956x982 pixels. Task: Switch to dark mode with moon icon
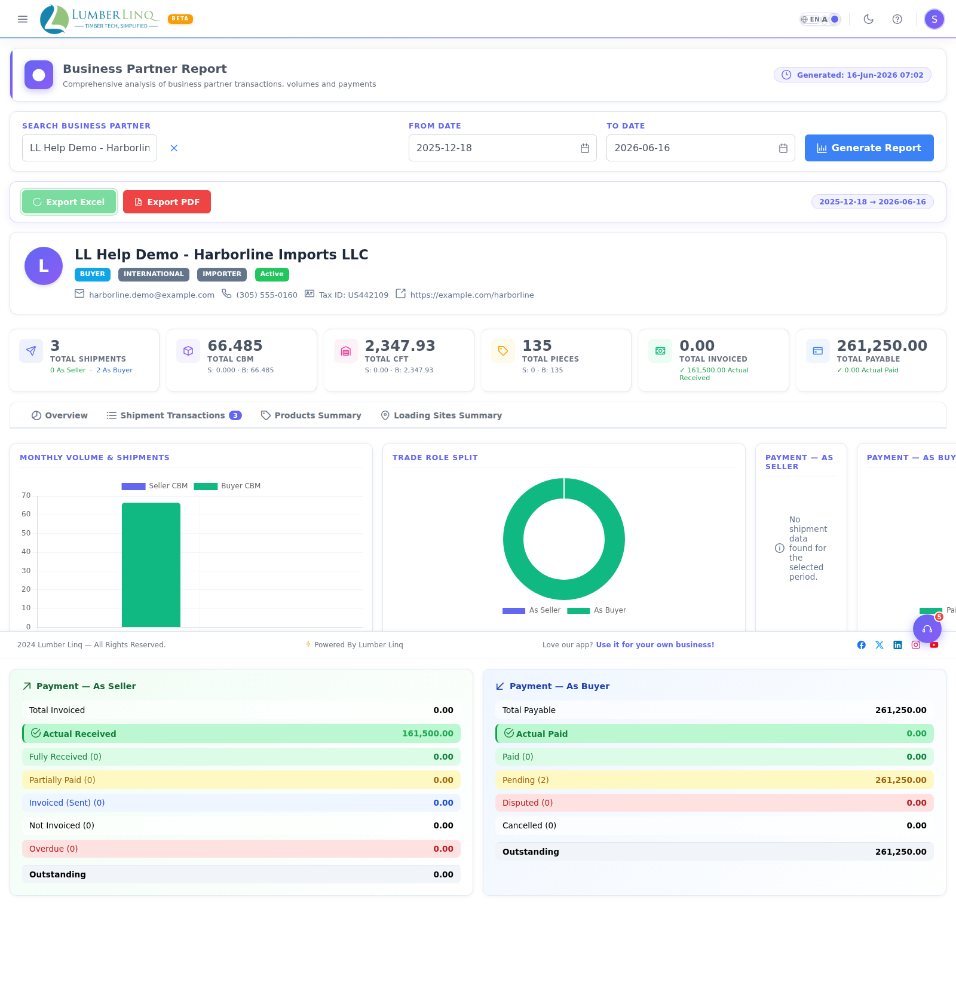point(869,19)
